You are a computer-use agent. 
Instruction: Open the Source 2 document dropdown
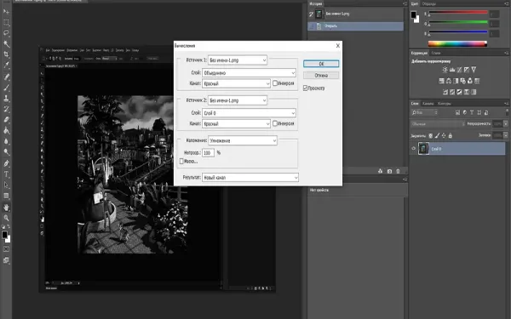[238, 100]
